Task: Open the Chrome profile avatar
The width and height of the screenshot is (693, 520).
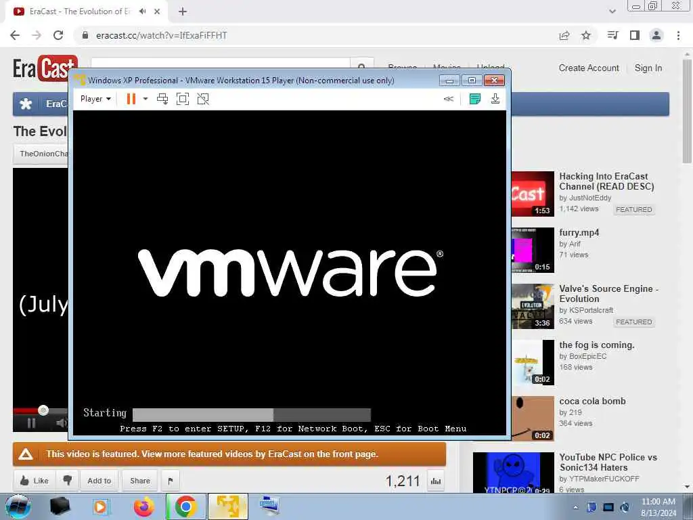Action: 656,35
